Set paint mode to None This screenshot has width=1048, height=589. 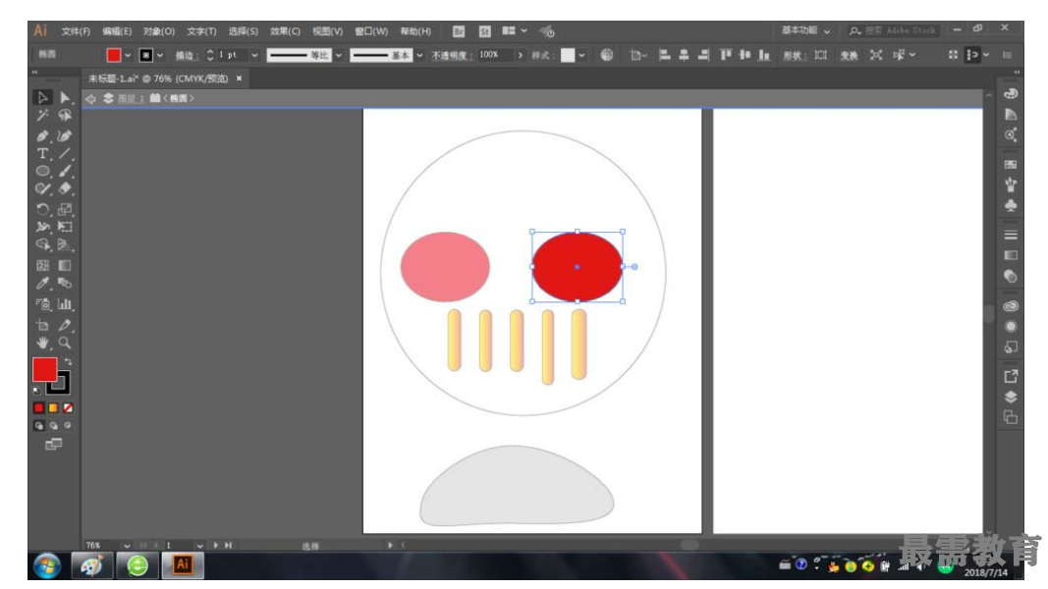[68, 408]
